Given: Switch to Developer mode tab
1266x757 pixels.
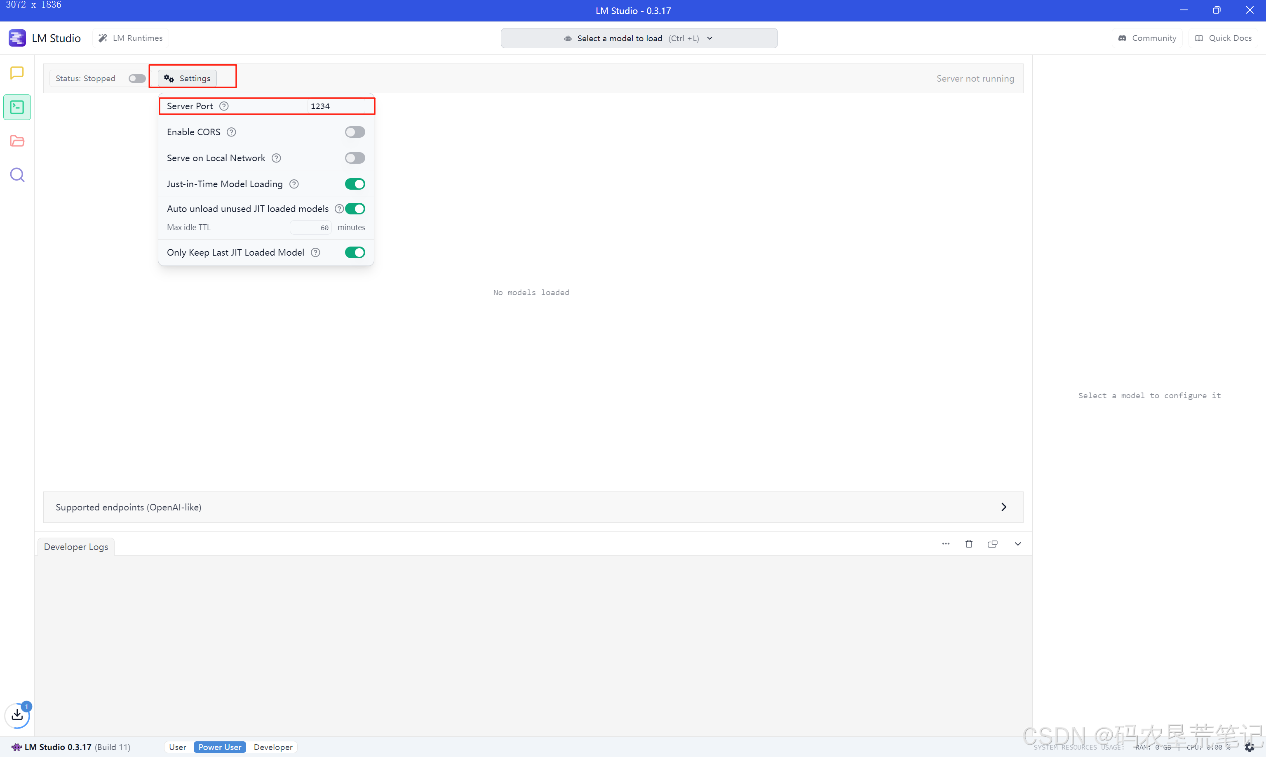Looking at the screenshot, I should pyautogui.click(x=273, y=747).
